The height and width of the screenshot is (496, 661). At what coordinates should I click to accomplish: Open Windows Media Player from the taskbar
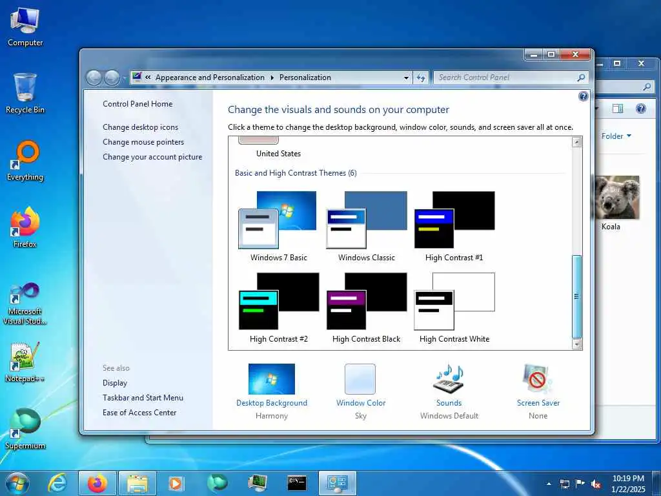click(x=176, y=483)
